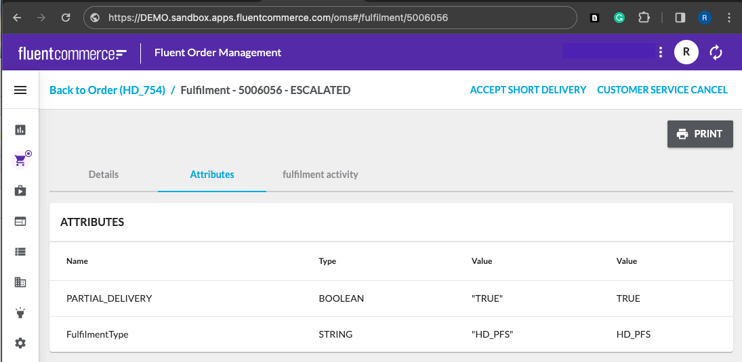Click the PRINT button

tap(700, 134)
